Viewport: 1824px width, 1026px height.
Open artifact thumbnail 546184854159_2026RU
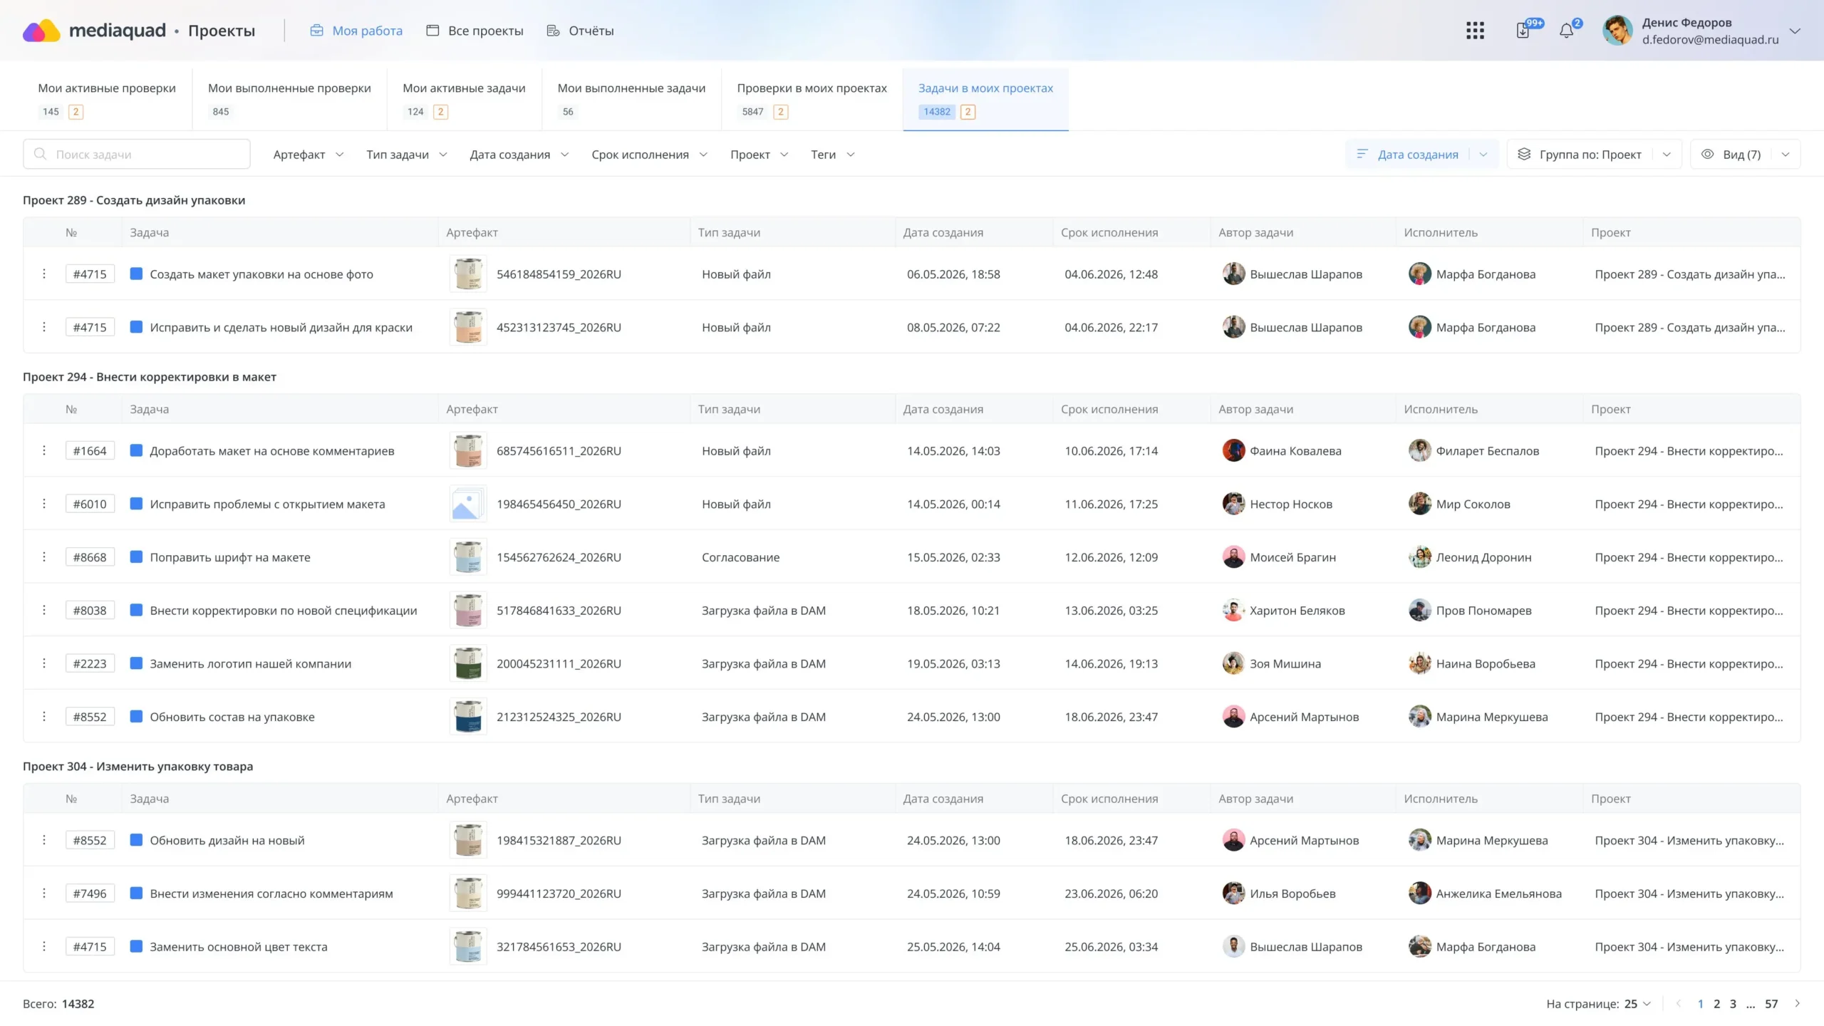click(468, 274)
